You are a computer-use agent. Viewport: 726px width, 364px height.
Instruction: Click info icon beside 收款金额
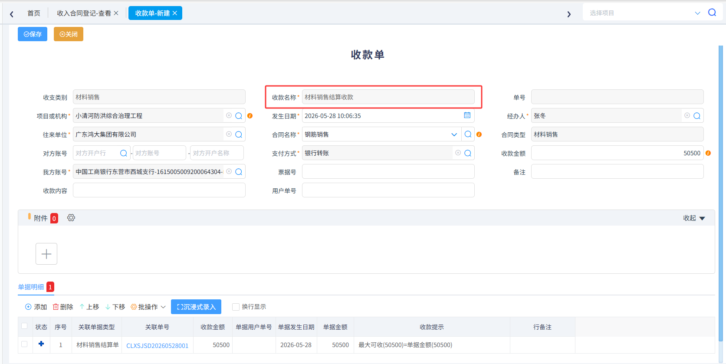tap(708, 153)
